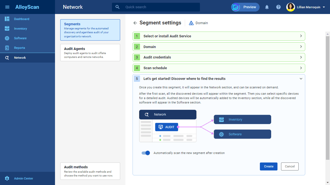Click the AUDIT monitor icon in diagram
This screenshot has width=330, height=185.
[x=161, y=127]
